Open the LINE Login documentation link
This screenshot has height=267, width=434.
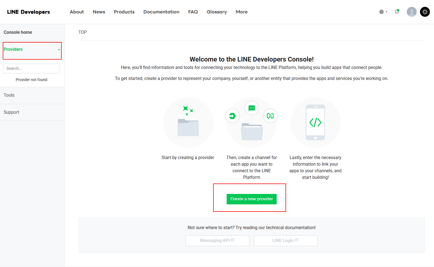click(285, 241)
